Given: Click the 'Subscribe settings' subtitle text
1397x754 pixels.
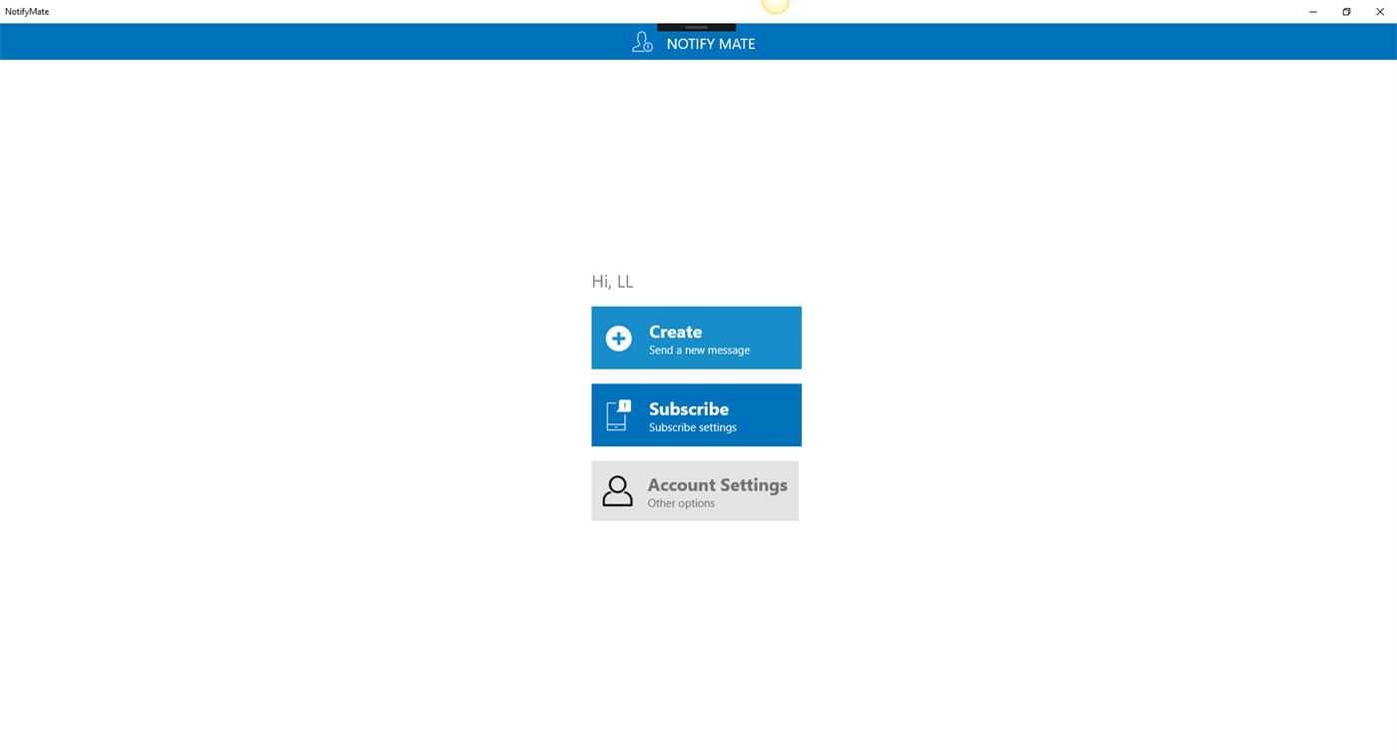Looking at the screenshot, I should click(692, 426).
